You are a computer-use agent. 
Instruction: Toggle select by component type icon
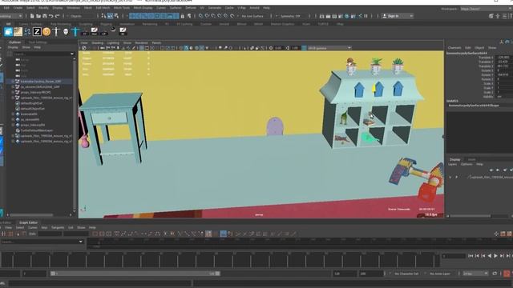116,16
